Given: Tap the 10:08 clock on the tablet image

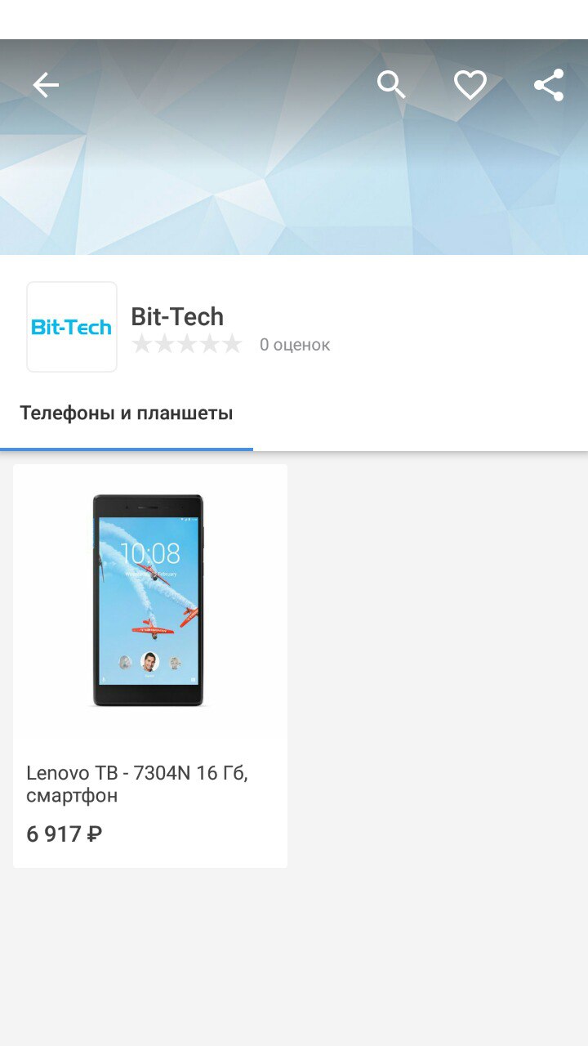Looking at the screenshot, I should click(150, 553).
